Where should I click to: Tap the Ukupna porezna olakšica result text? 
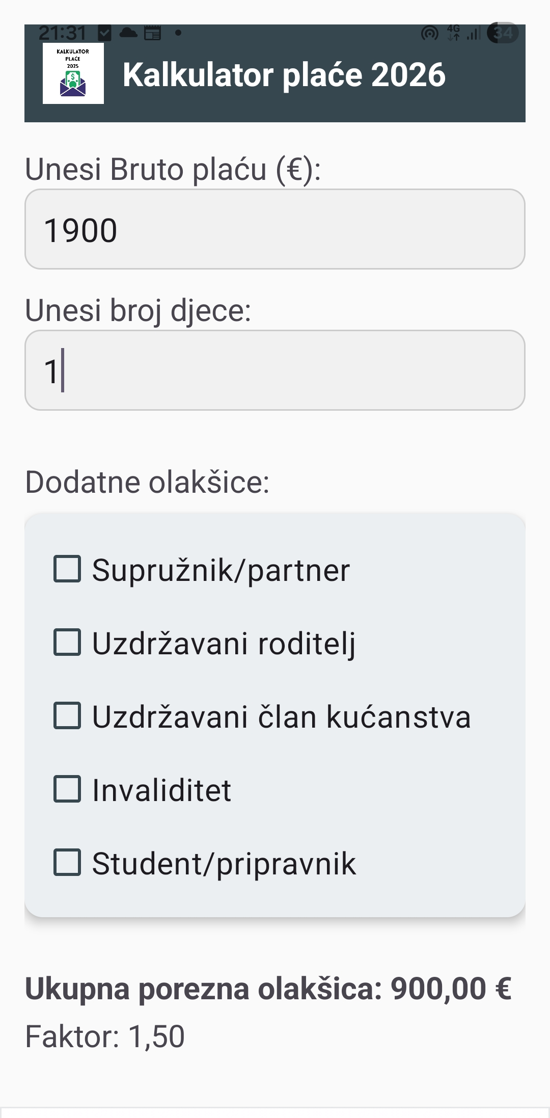pos(269,988)
